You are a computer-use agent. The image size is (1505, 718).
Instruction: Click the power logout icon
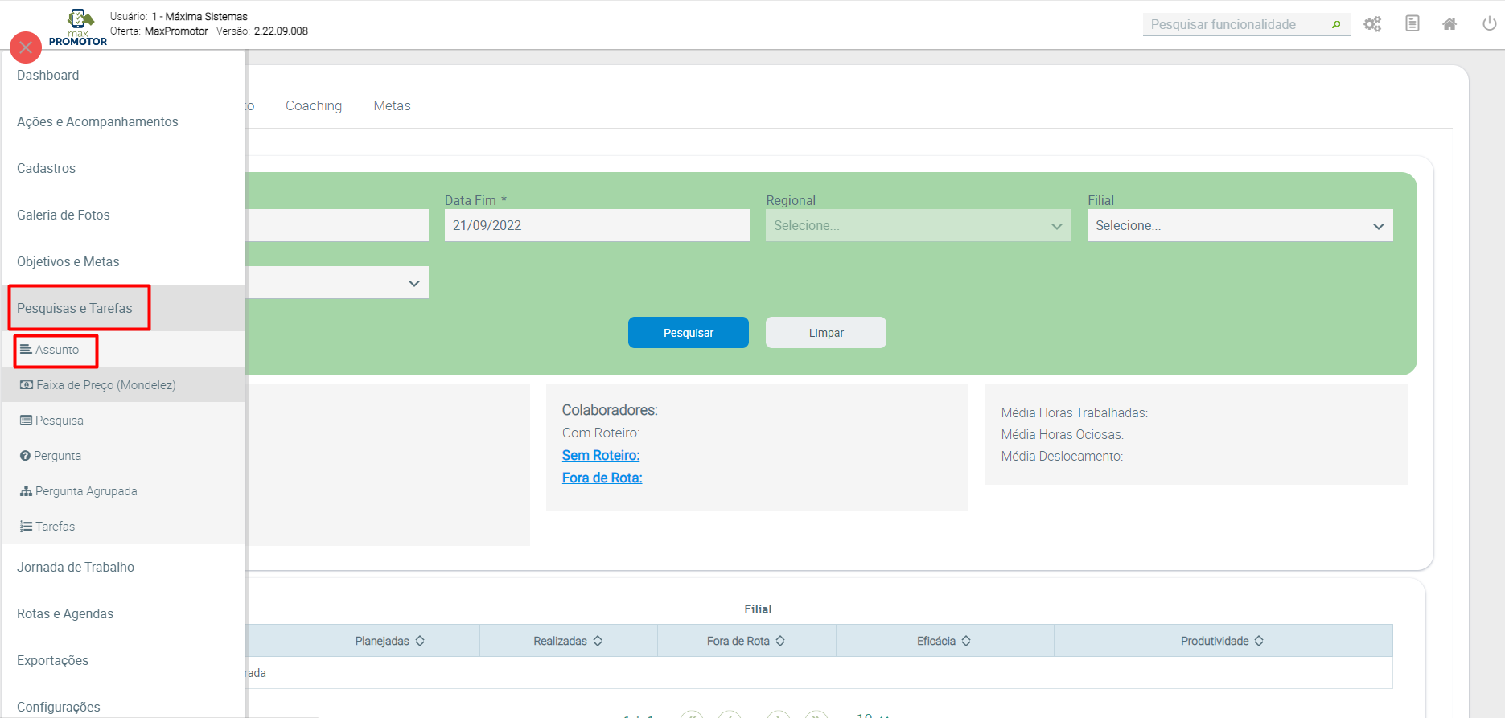[1489, 24]
